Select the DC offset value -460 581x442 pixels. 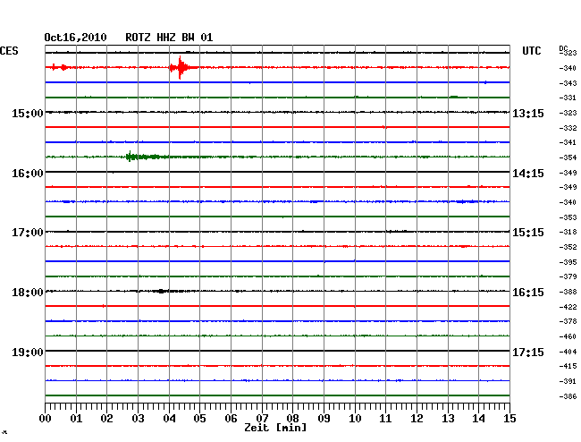tap(568, 336)
